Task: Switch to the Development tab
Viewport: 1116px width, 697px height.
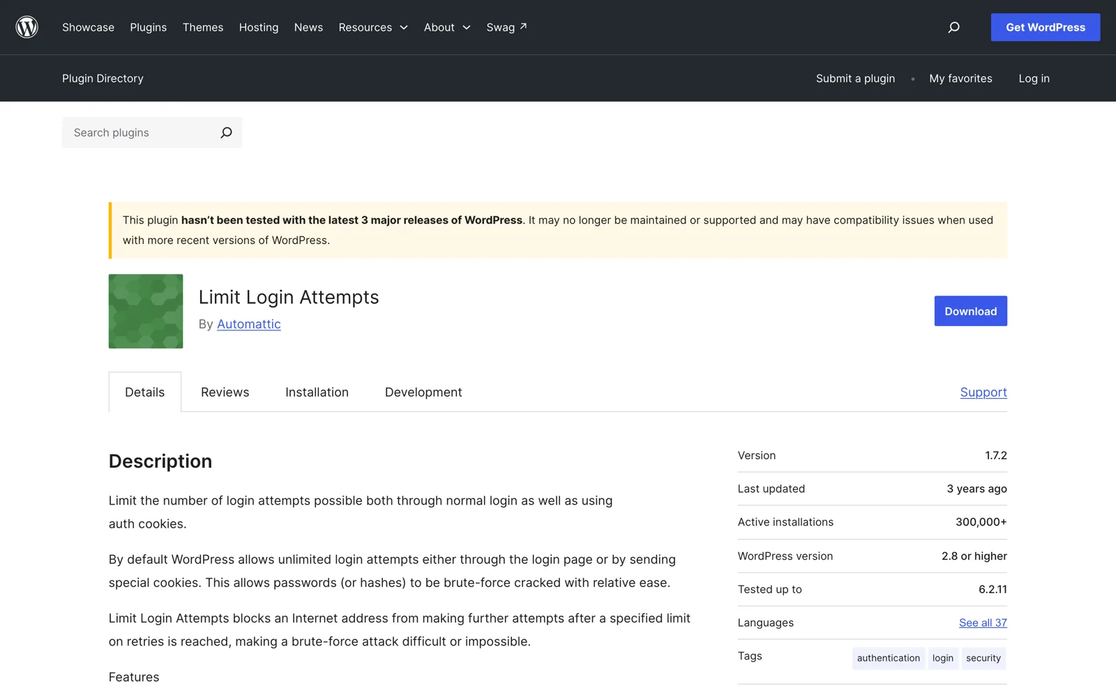Action: tap(423, 392)
